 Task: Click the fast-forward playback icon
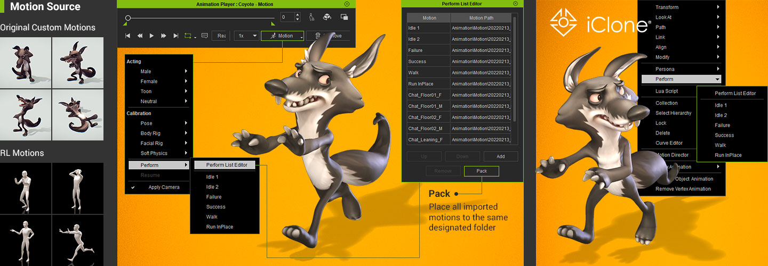164,36
